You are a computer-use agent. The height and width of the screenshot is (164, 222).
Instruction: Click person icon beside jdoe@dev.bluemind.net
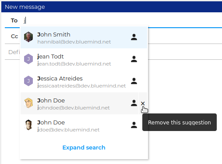coord(134,125)
